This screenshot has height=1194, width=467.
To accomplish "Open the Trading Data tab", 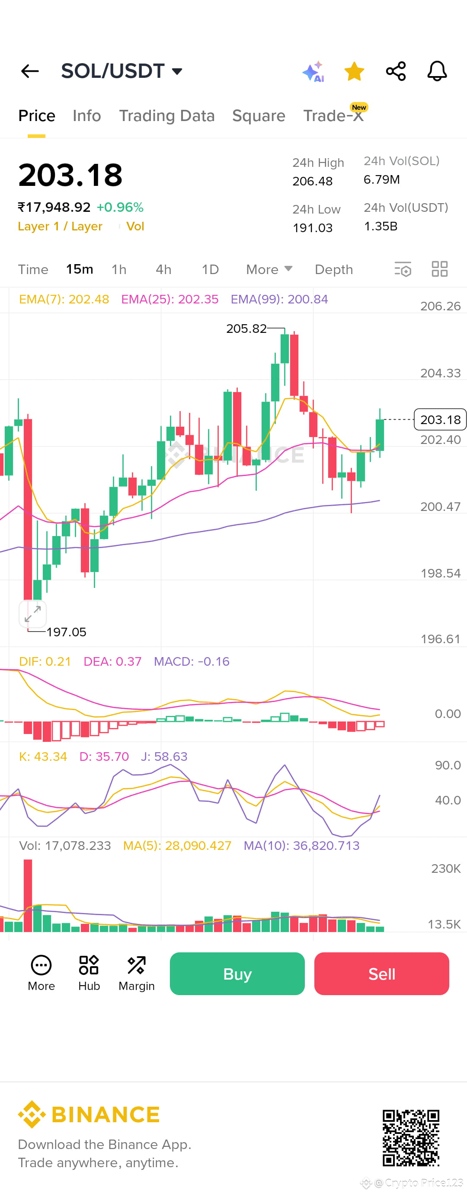I will click(167, 116).
